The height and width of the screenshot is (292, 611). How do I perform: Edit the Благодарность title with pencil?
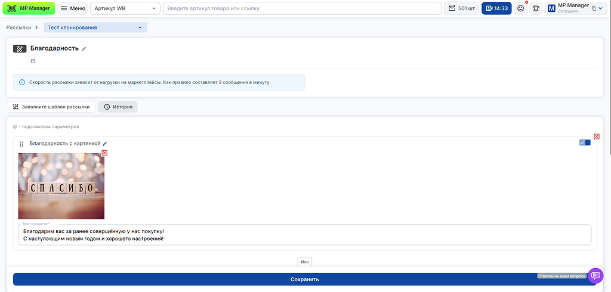[84, 49]
